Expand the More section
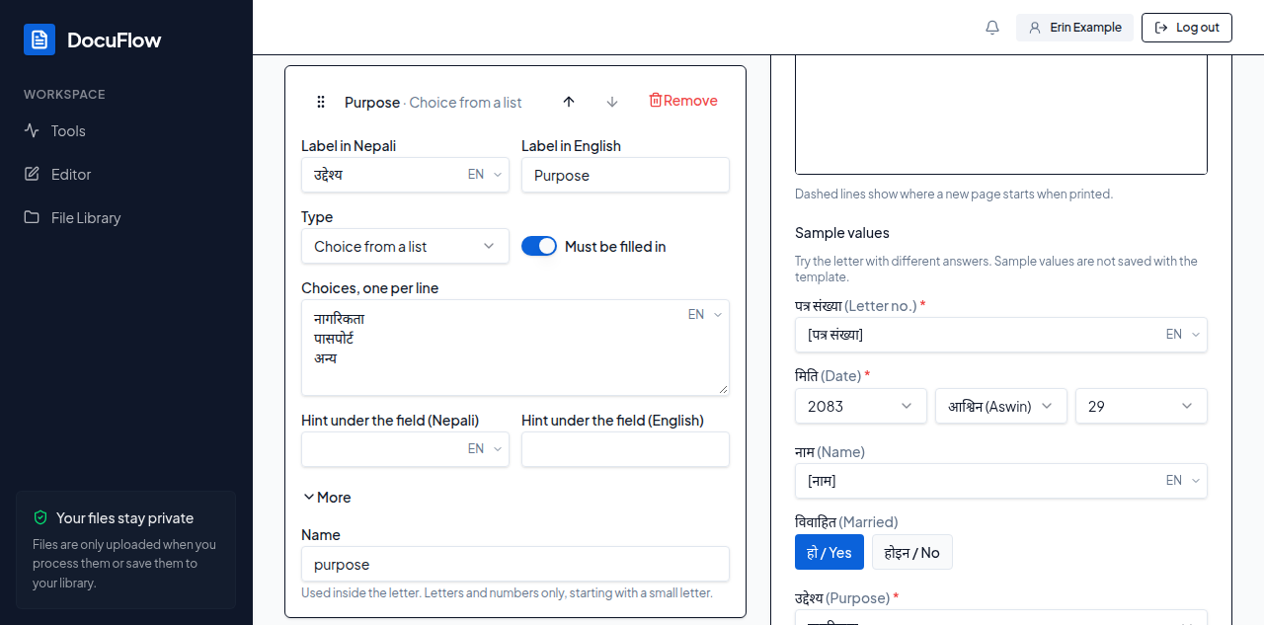This screenshot has width=1264, height=625. [x=327, y=497]
